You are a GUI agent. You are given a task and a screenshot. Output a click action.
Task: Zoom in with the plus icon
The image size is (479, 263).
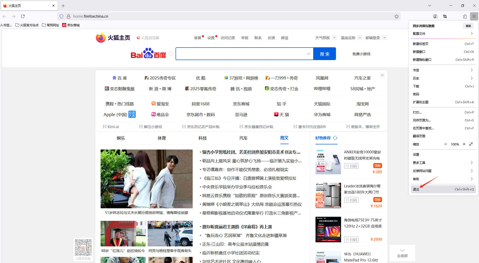coord(464,144)
